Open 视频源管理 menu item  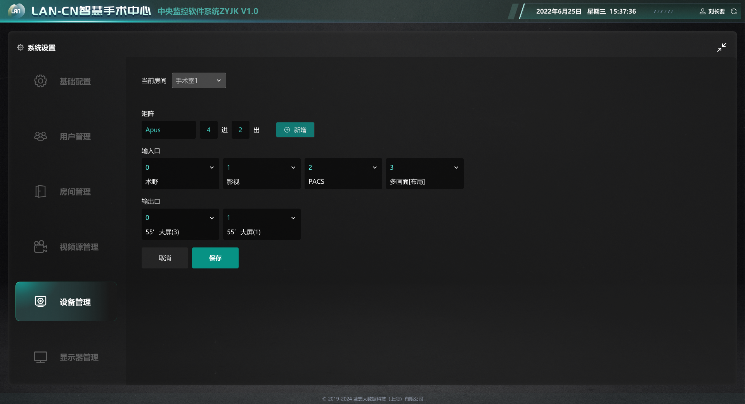click(x=66, y=247)
